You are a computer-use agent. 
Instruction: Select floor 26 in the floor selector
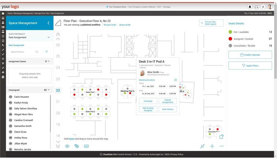pyautogui.click(x=58, y=45)
